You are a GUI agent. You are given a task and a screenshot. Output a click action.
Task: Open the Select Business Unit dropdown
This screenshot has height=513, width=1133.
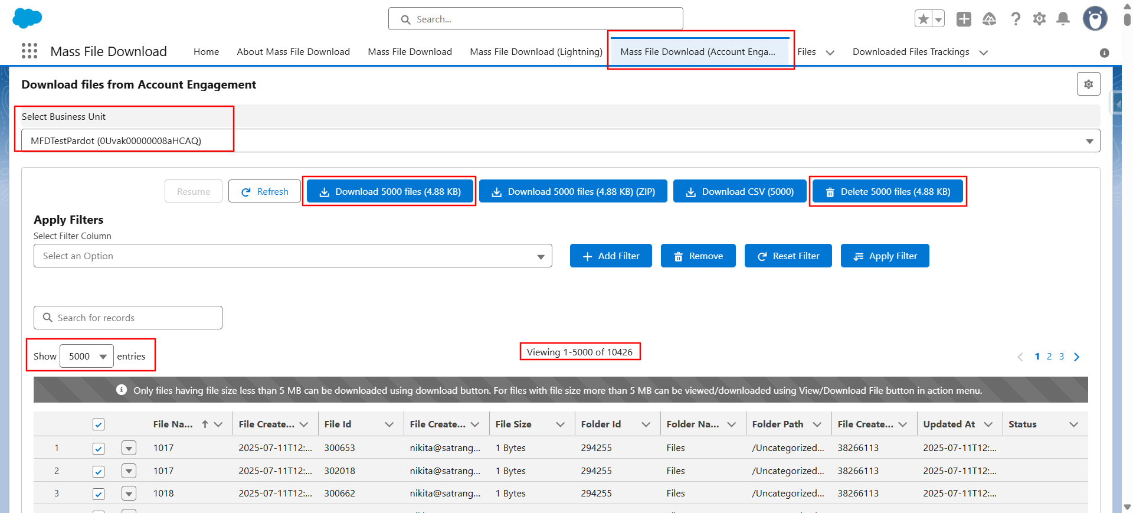[x=561, y=140]
